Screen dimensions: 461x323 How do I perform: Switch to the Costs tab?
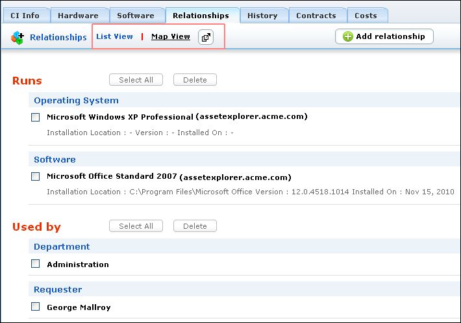click(x=366, y=16)
